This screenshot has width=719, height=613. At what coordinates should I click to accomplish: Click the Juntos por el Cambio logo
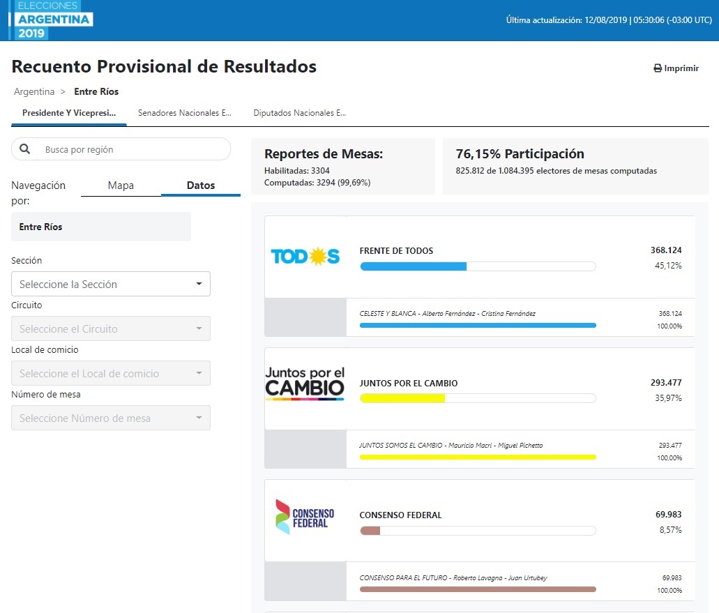tap(305, 384)
